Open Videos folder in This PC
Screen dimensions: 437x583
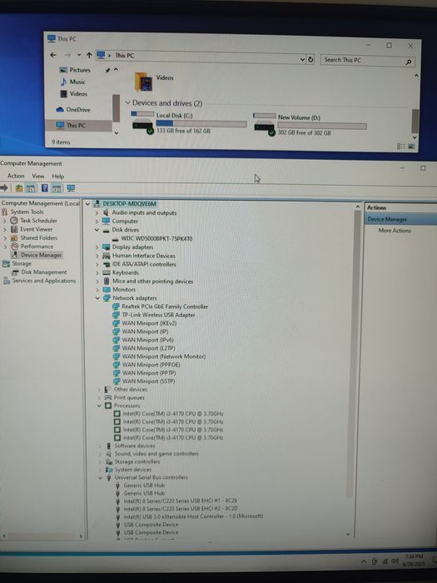154,81
